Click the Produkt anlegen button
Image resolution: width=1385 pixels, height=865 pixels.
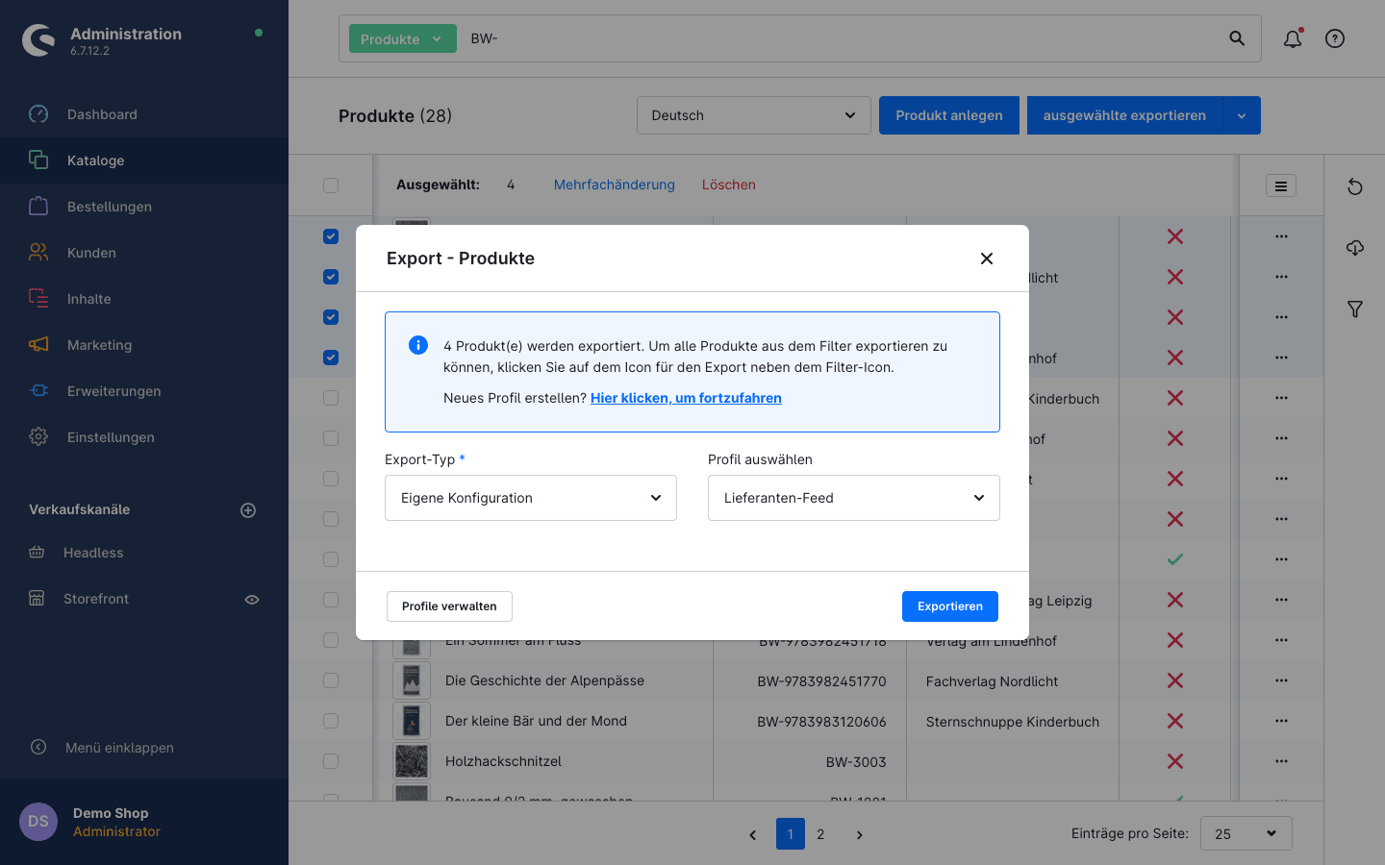(x=949, y=115)
